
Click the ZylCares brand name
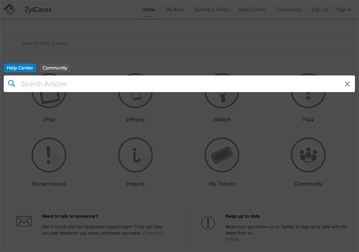coord(38,10)
